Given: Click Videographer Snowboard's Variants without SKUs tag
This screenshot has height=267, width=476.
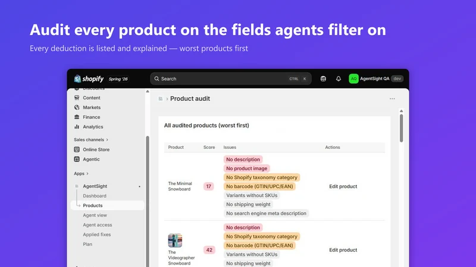Looking at the screenshot, I should [x=252, y=255].
